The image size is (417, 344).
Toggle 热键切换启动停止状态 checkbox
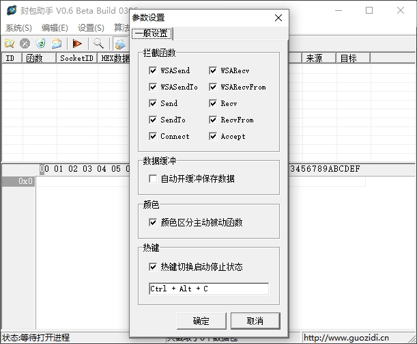point(153,267)
